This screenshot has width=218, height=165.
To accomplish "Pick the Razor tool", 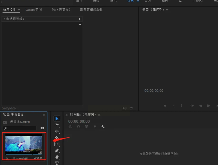I will point(57,138).
